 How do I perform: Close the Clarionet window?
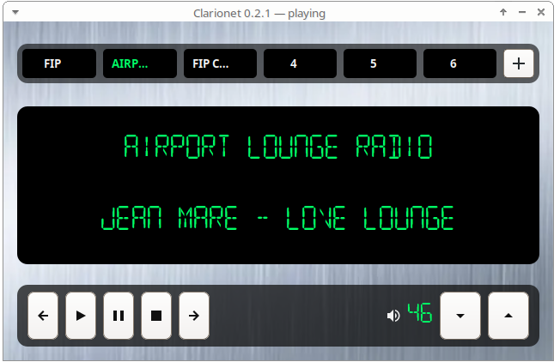541,13
